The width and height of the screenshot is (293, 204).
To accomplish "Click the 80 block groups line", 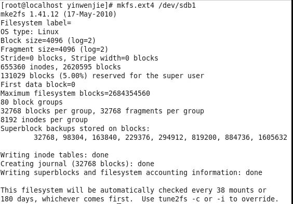I will click(x=32, y=103).
